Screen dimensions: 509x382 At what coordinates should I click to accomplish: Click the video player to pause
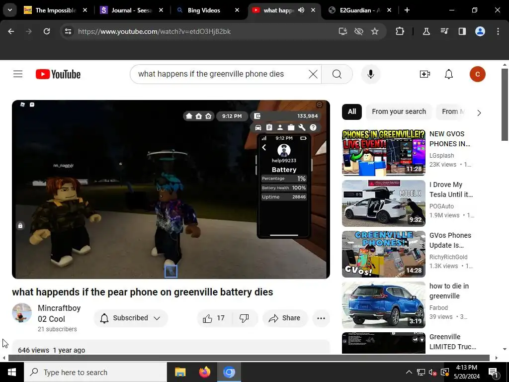click(x=171, y=190)
